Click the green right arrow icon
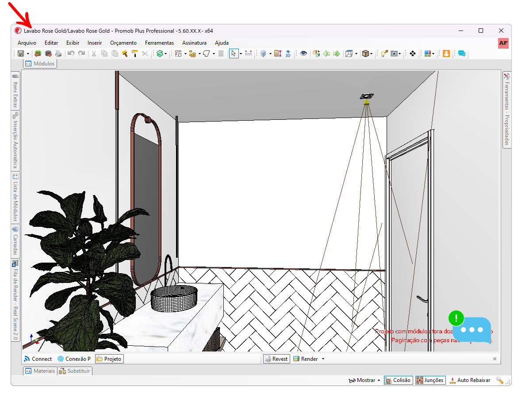Image resolution: width=529 pixels, height=401 pixels. click(336, 53)
